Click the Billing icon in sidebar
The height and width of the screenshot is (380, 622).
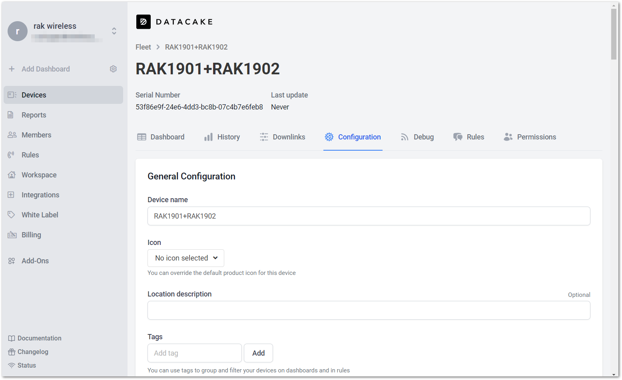12,235
